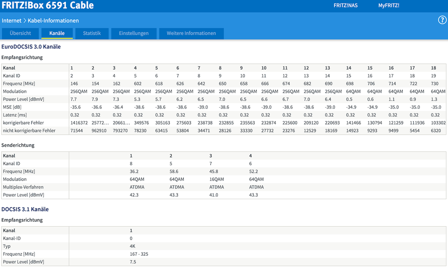Click MSE value -34.9 for channel 14

coord(351,107)
